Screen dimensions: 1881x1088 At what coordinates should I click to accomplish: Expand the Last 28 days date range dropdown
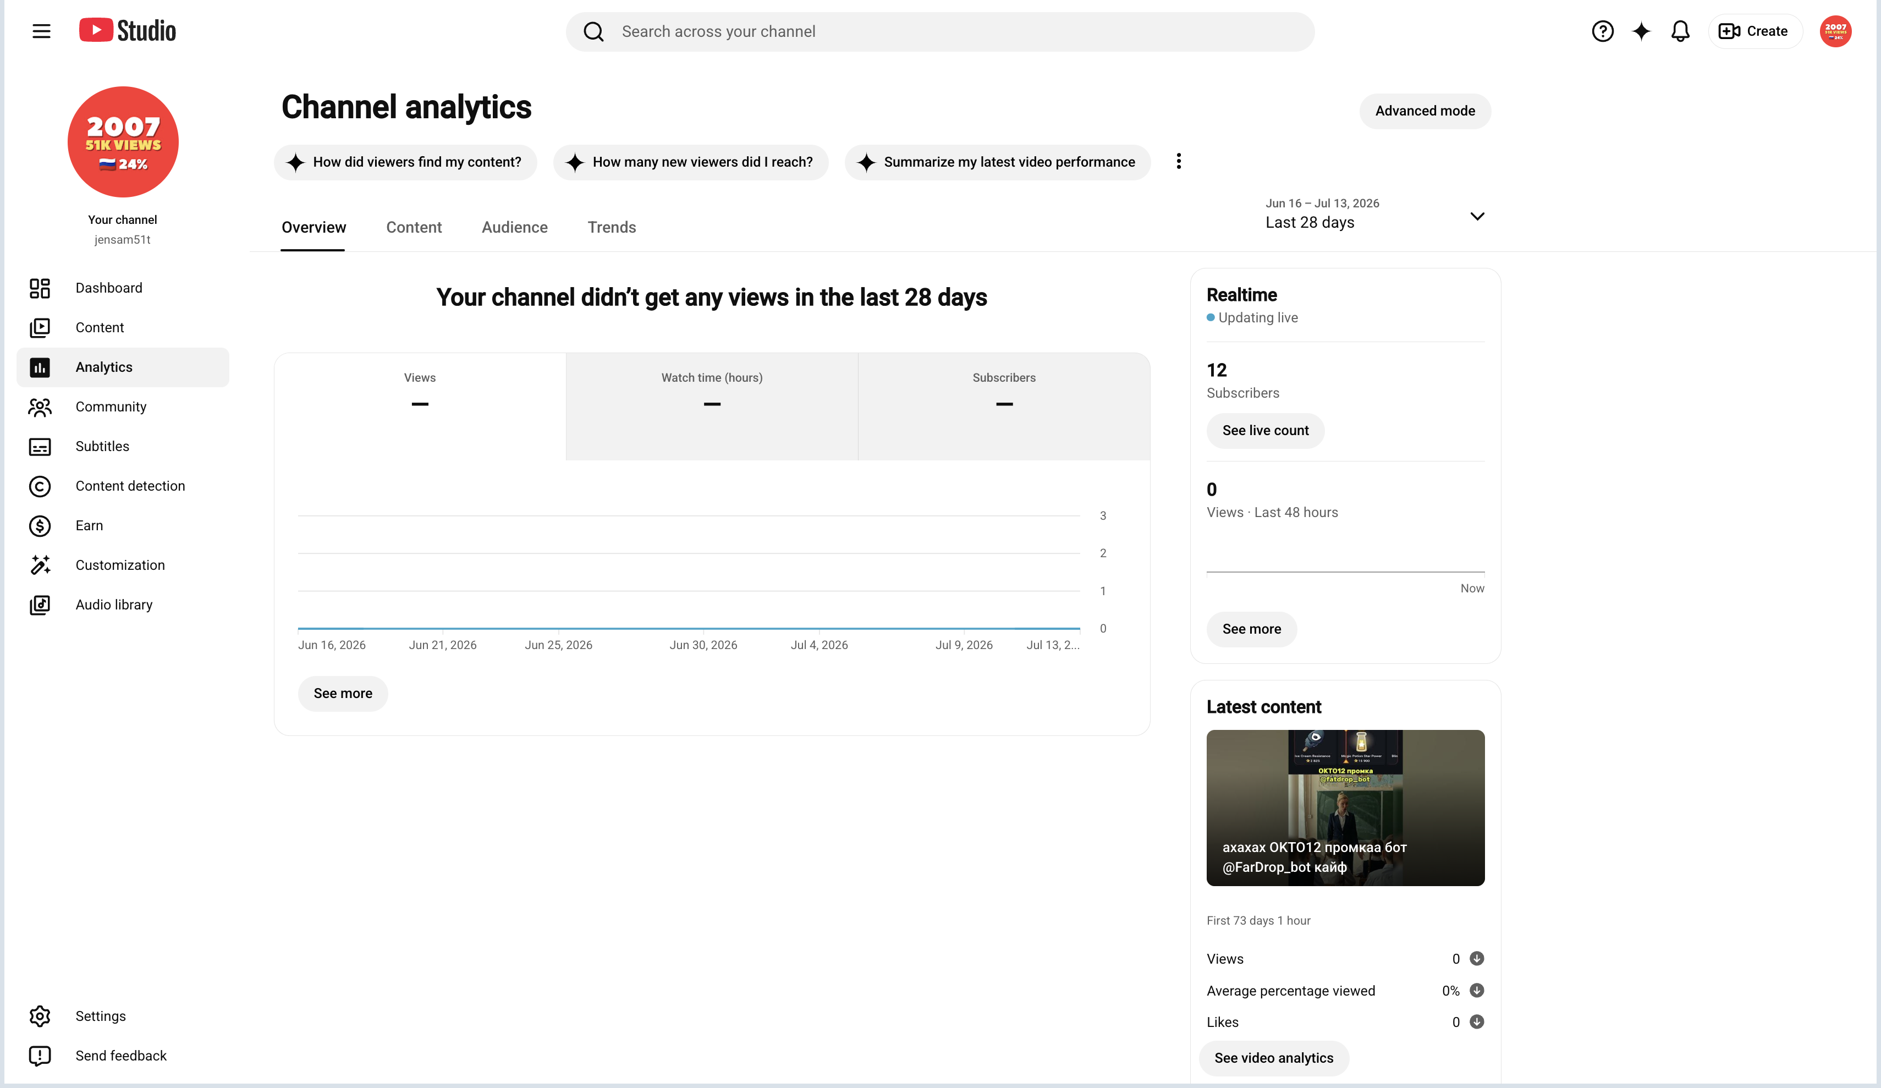1375,215
